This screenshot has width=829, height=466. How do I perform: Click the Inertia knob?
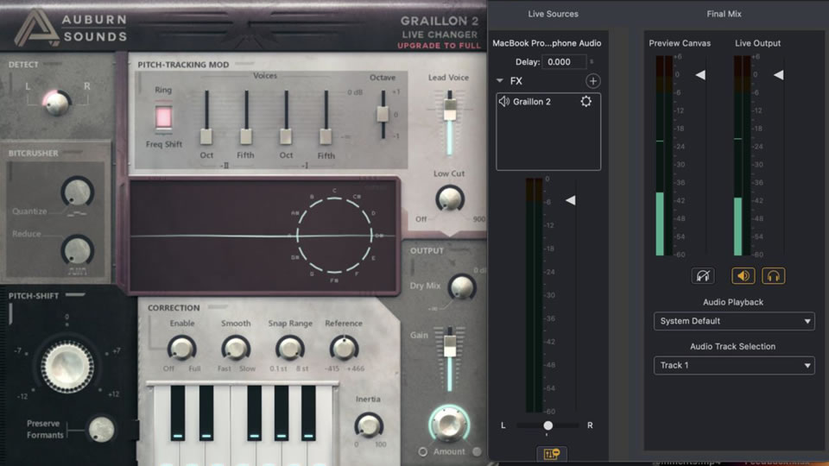(x=369, y=425)
